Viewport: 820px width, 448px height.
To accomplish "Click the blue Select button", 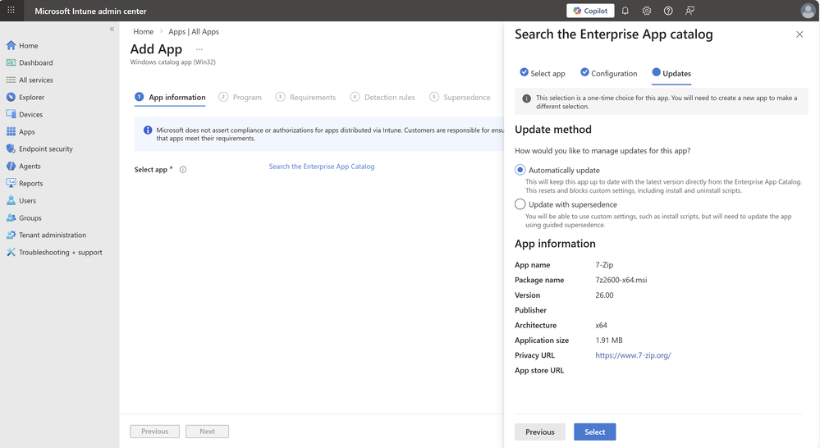I will coord(594,432).
